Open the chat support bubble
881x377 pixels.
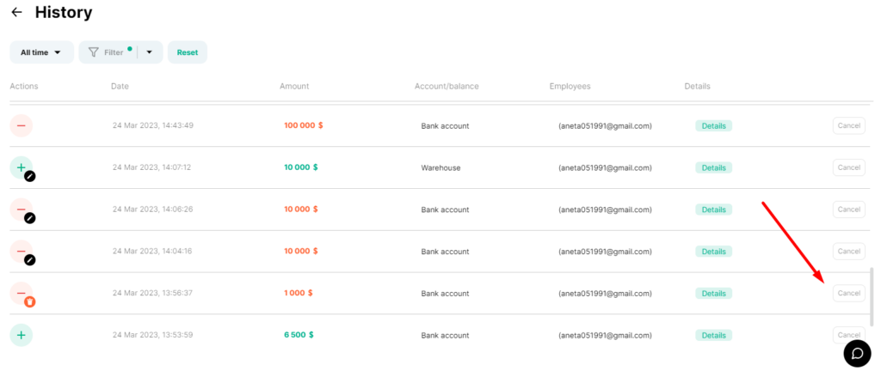(x=857, y=354)
